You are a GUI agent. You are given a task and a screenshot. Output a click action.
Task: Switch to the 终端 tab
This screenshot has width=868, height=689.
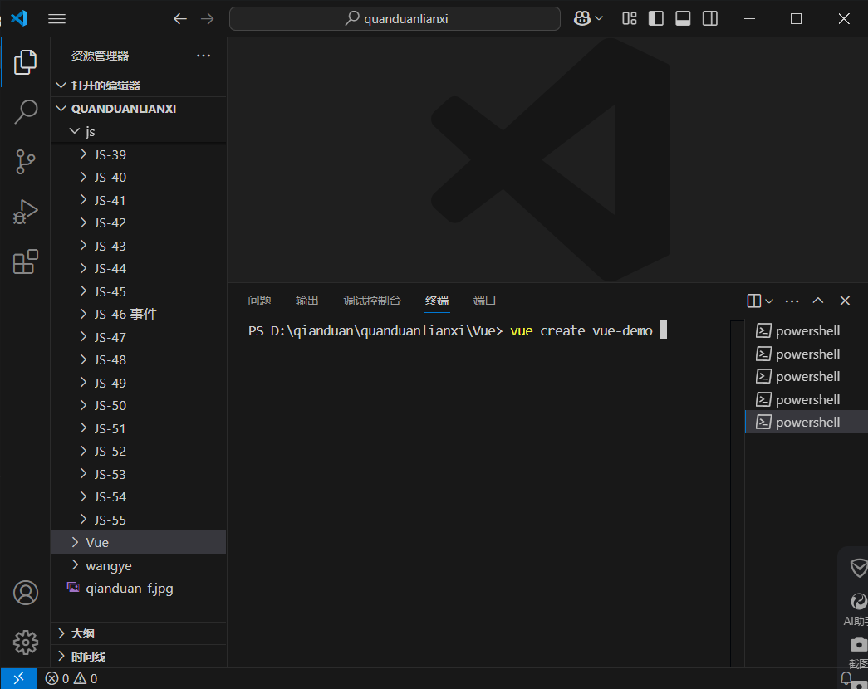tap(437, 301)
